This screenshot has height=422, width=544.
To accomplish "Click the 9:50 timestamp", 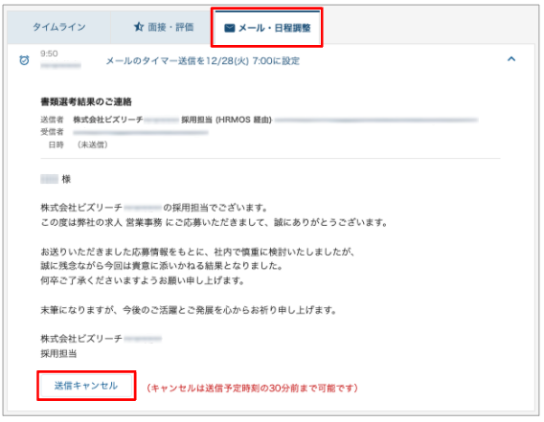I will tap(49, 54).
